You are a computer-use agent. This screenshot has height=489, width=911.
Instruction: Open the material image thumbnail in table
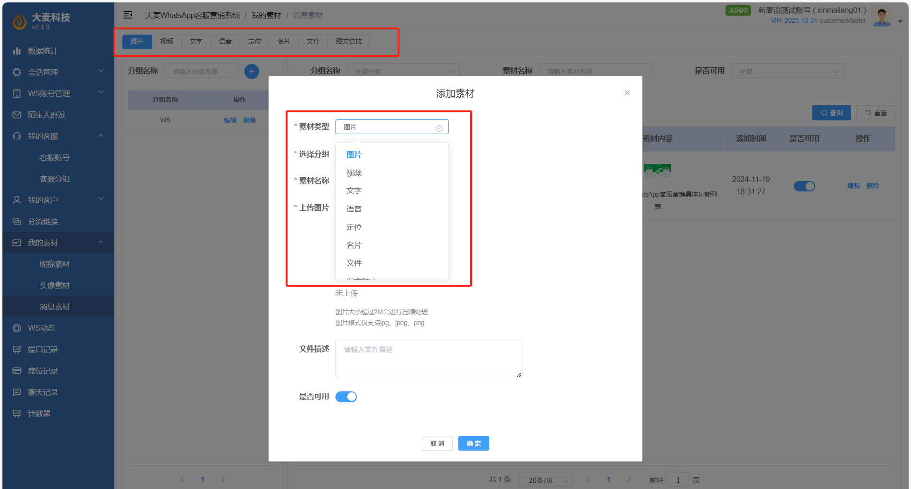tap(657, 170)
